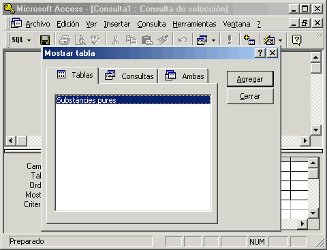Open the Herramientas menu
327x250 pixels.
194,24
